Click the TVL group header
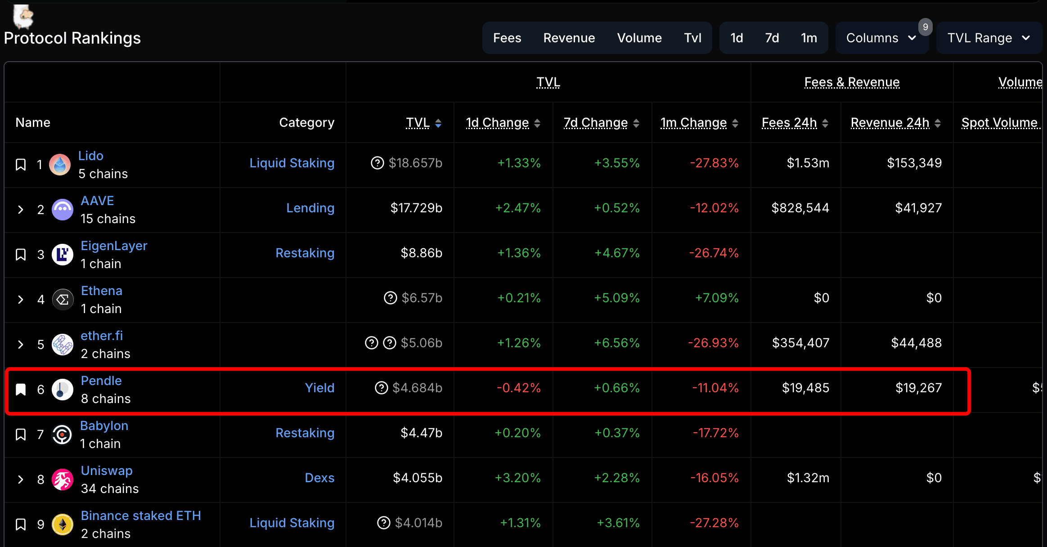The image size is (1047, 547). [x=548, y=82]
